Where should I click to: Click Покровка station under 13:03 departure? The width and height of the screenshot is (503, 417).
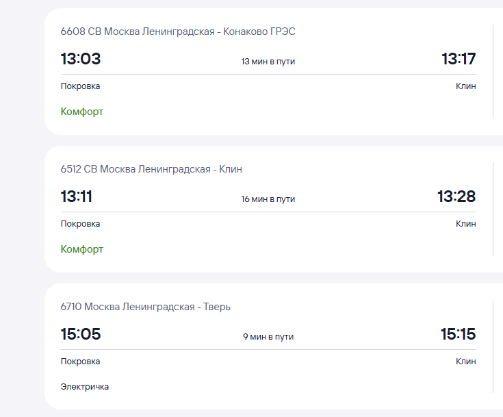[x=80, y=86]
